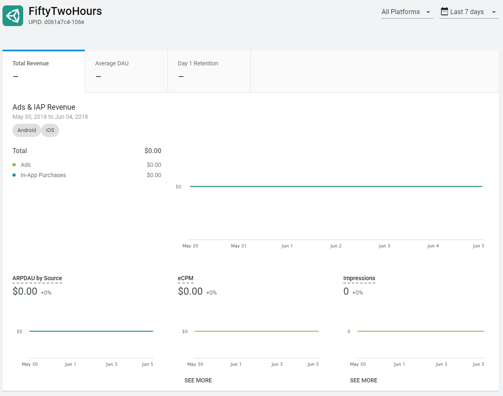Toggle the Android platform chip
The image size is (503, 396).
26,130
